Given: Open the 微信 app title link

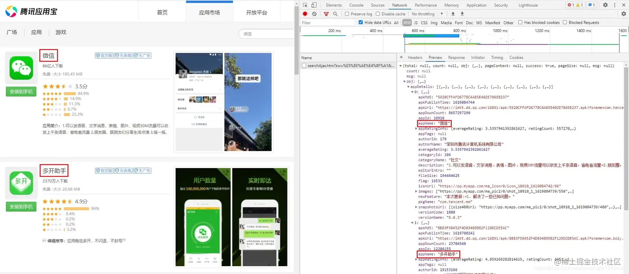Looking at the screenshot, I should (x=49, y=55).
